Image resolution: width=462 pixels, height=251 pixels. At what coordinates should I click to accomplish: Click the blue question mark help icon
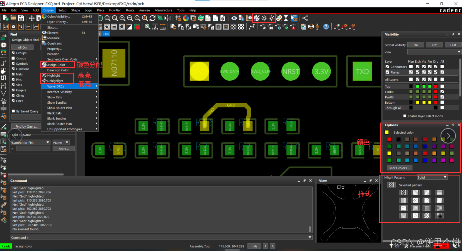point(326,26)
